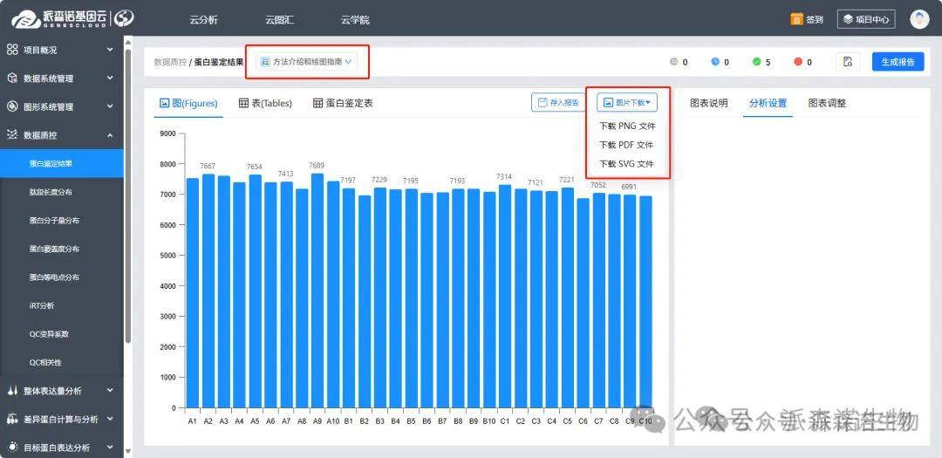Screen dimensions: 942x458
Task: Expand 差异蛋白计算与分析 section
Action: (x=61, y=419)
